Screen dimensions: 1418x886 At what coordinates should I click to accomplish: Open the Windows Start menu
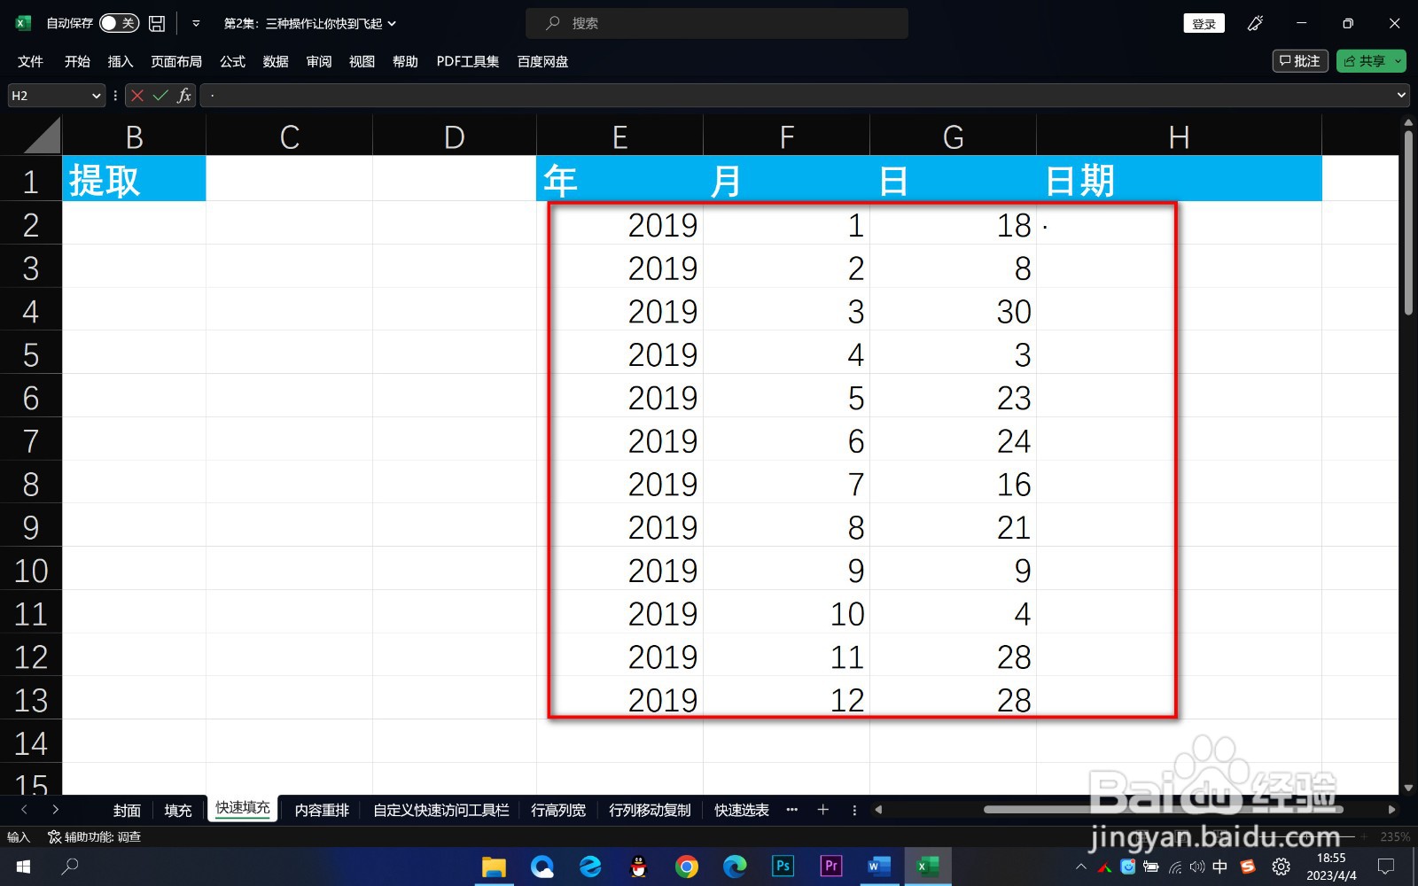click(24, 867)
